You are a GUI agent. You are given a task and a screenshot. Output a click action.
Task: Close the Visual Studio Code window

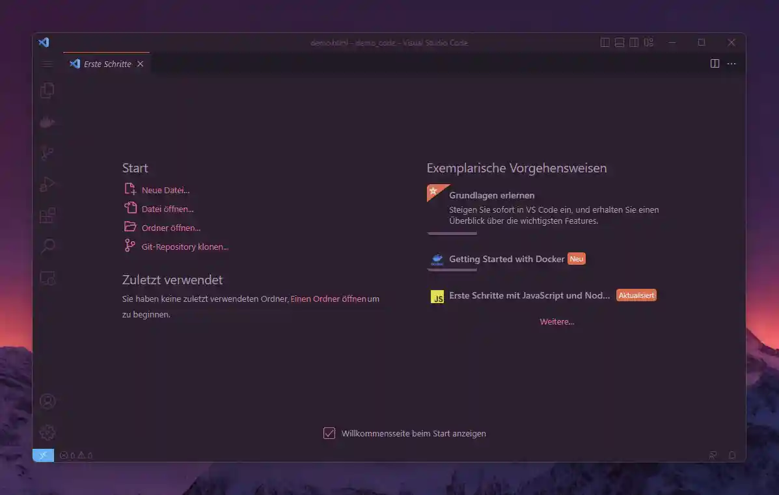(731, 43)
